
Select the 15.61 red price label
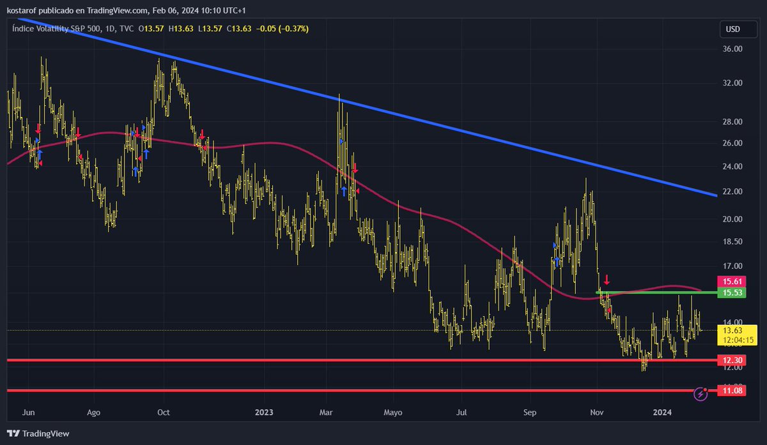tap(731, 282)
